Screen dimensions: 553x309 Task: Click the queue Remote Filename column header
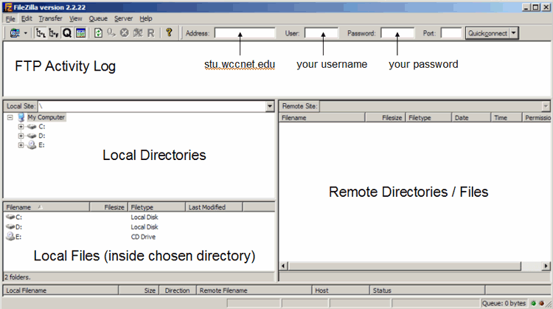254,291
